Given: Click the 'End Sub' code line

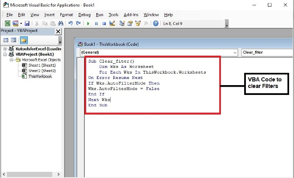Looking at the screenshot, I should tap(98, 105).
